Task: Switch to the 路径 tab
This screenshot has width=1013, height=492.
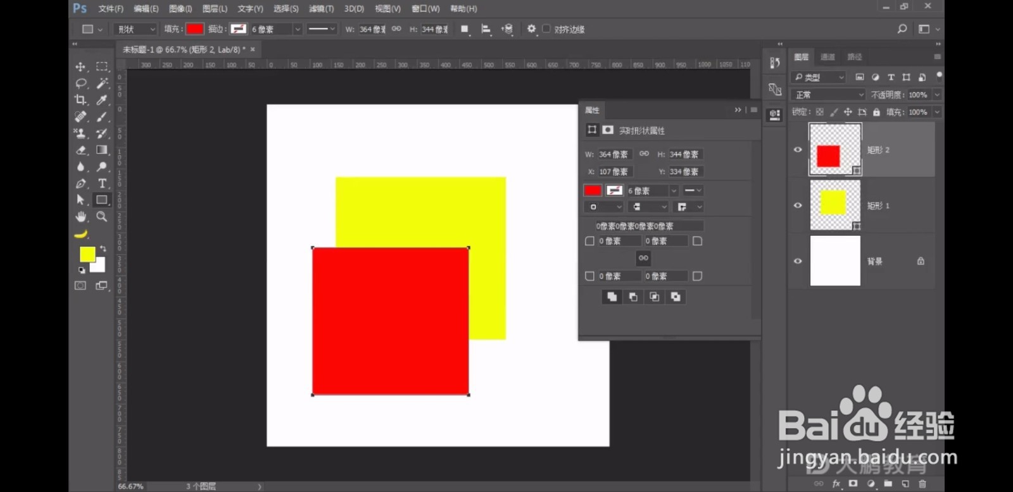Action: click(855, 57)
